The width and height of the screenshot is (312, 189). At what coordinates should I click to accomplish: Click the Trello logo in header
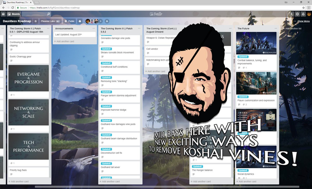point(156,14)
